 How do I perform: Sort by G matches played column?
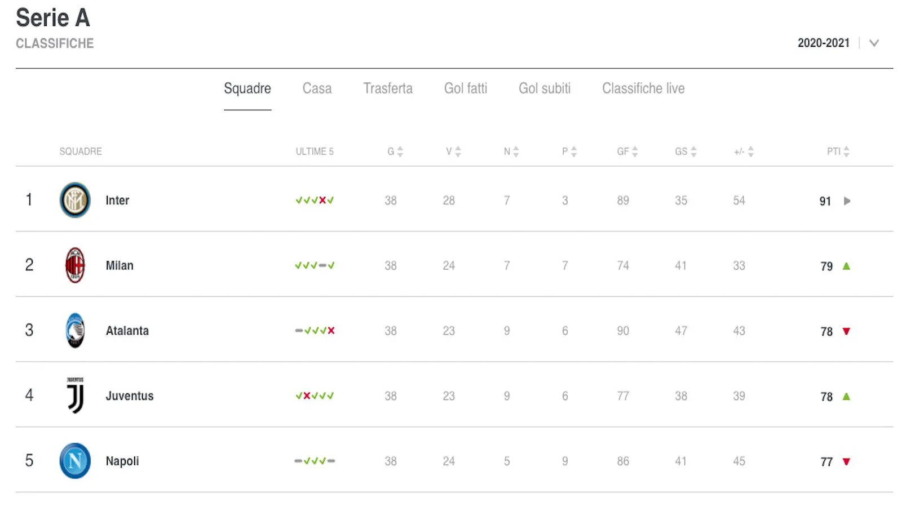point(400,152)
